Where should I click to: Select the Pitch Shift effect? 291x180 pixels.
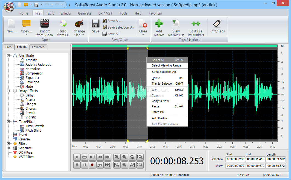coord(33,130)
